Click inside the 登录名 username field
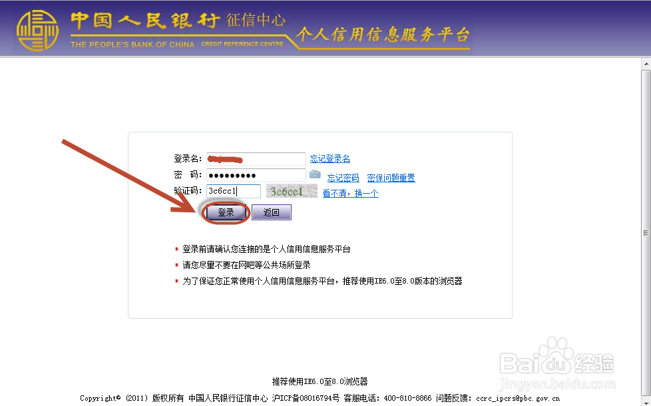 (256, 158)
